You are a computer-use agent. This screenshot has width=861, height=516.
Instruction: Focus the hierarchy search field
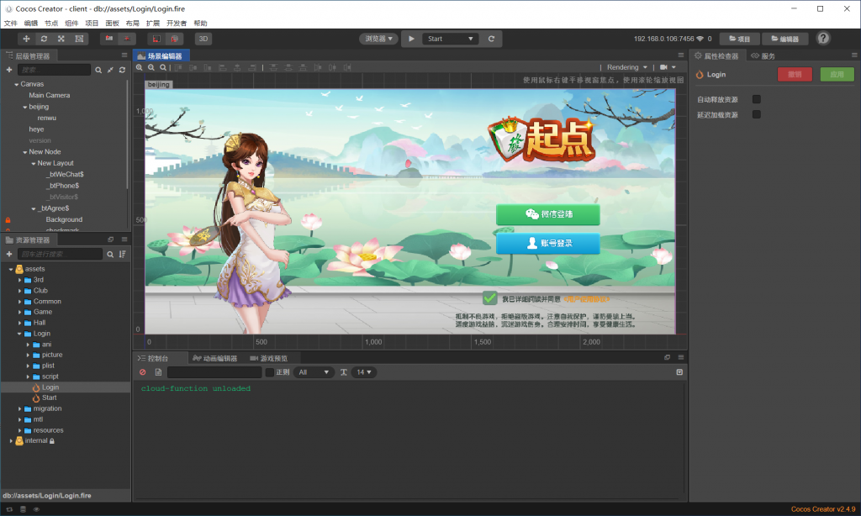coord(54,70)
